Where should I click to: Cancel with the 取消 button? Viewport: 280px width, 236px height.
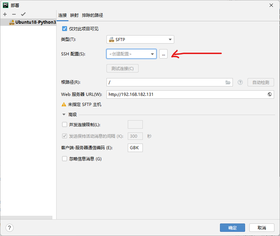[262, 228]
